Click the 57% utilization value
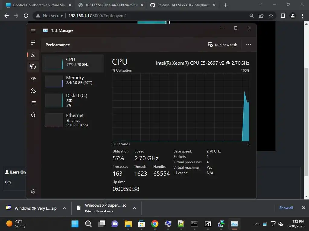 [118, 158]
